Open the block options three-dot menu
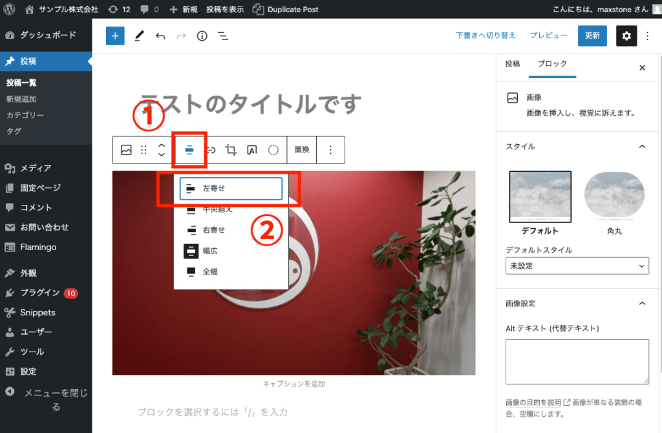This screenshot has width=662, height=433. point(330,149)
